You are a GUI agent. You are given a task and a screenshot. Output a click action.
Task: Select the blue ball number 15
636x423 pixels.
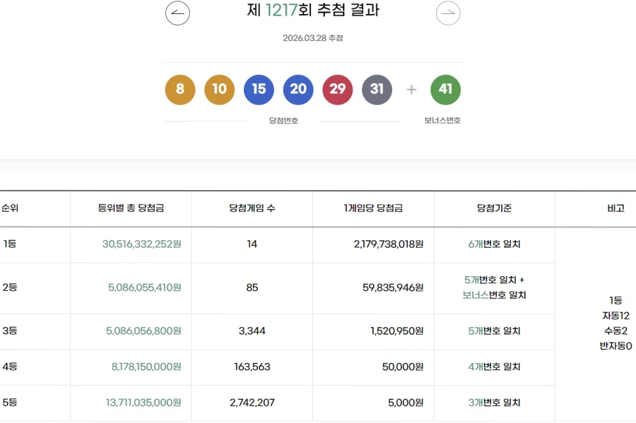[259, 90]
